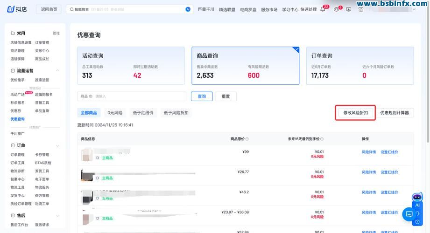Switch to the 低于红线价 filter tab
The height and width of the screenshot is (233, 430).
(x=143, y=113)
